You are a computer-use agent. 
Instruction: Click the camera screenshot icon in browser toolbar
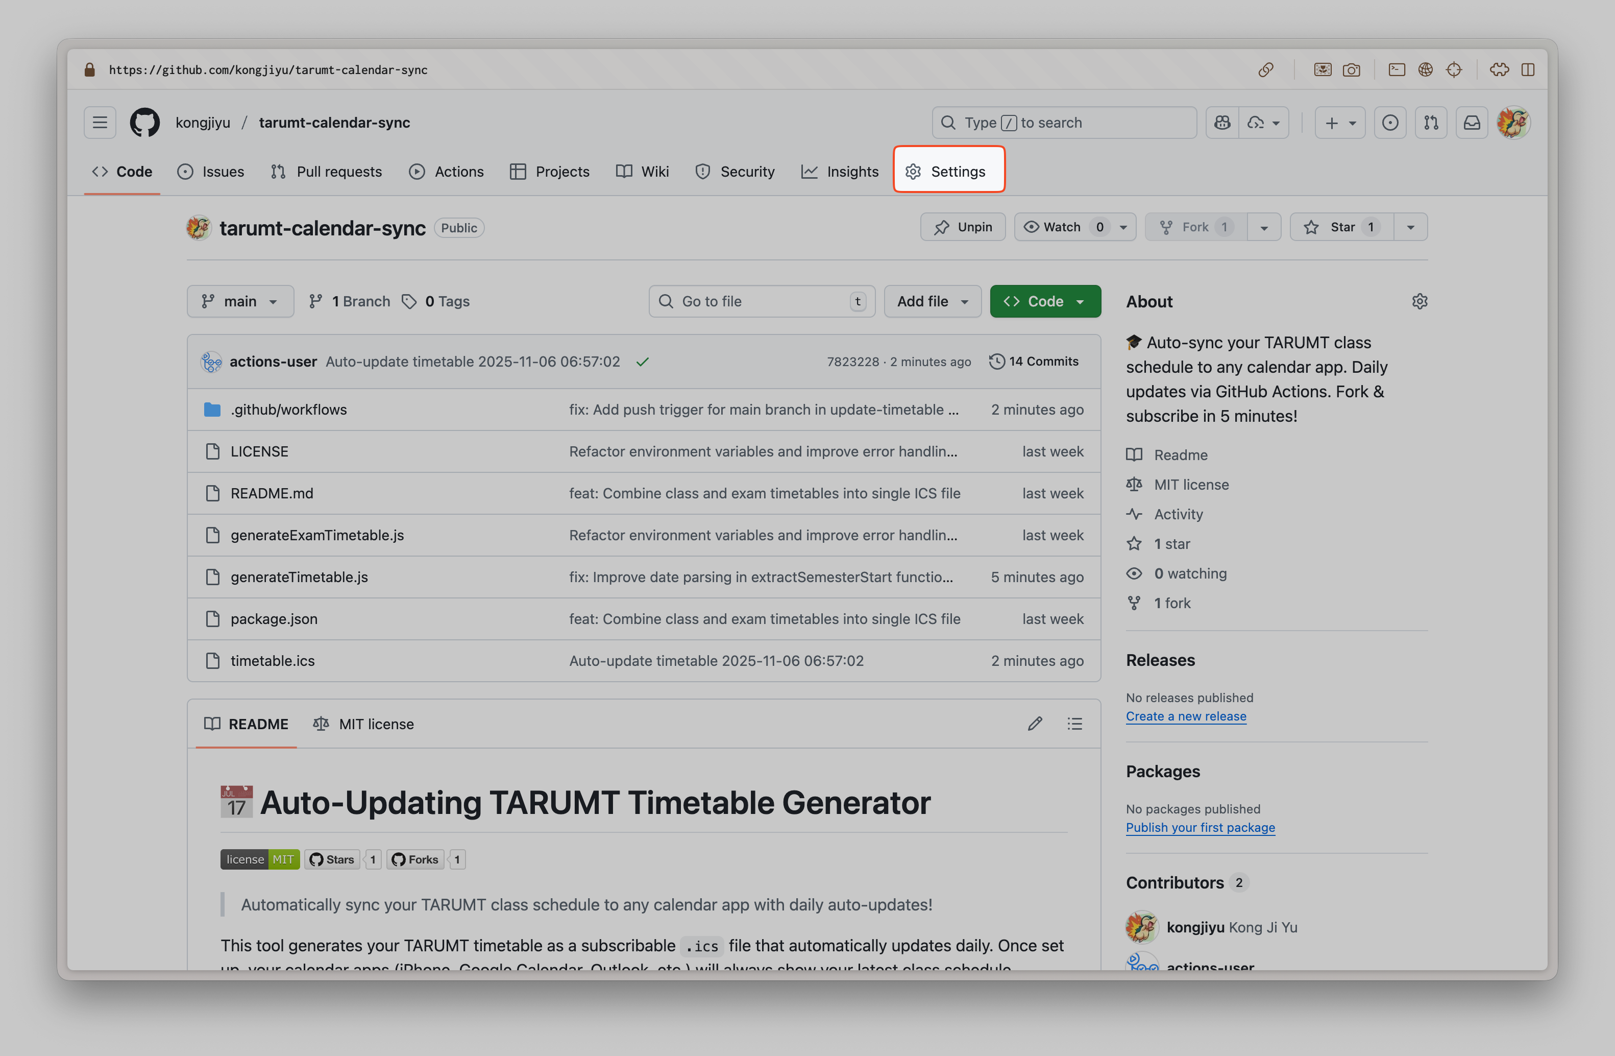coord(1351,70)
